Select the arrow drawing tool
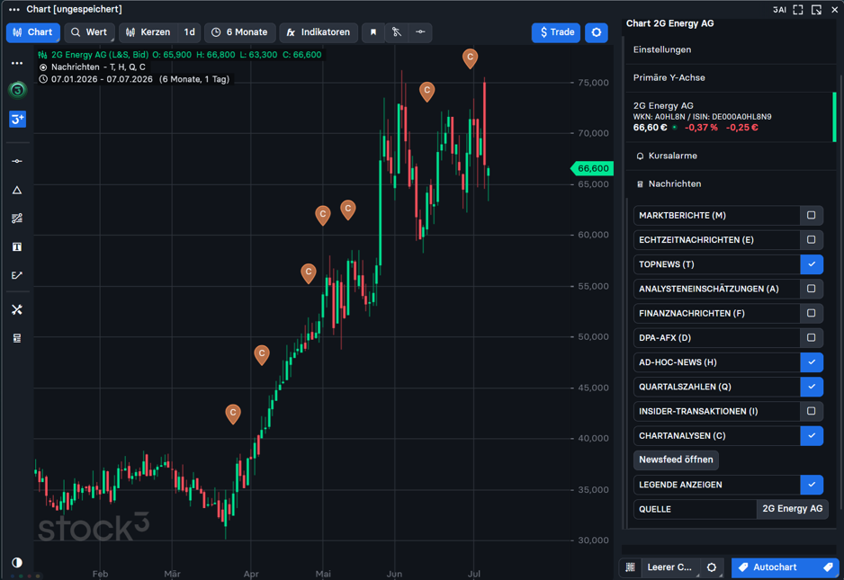The image size is (844, 580). (x=17, y=275)
